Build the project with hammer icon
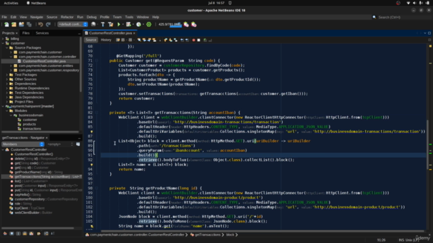Screen dimensions: 433x243 tap(103, 24)
